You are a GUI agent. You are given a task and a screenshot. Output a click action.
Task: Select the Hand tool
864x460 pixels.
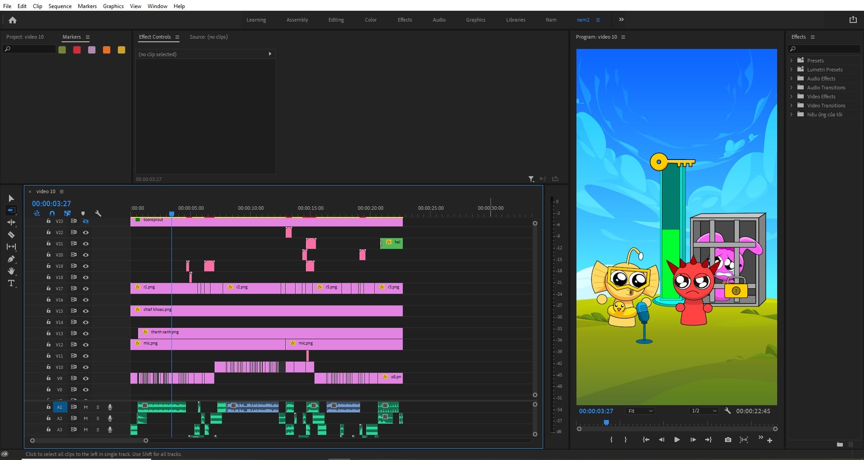click(11, 271)
